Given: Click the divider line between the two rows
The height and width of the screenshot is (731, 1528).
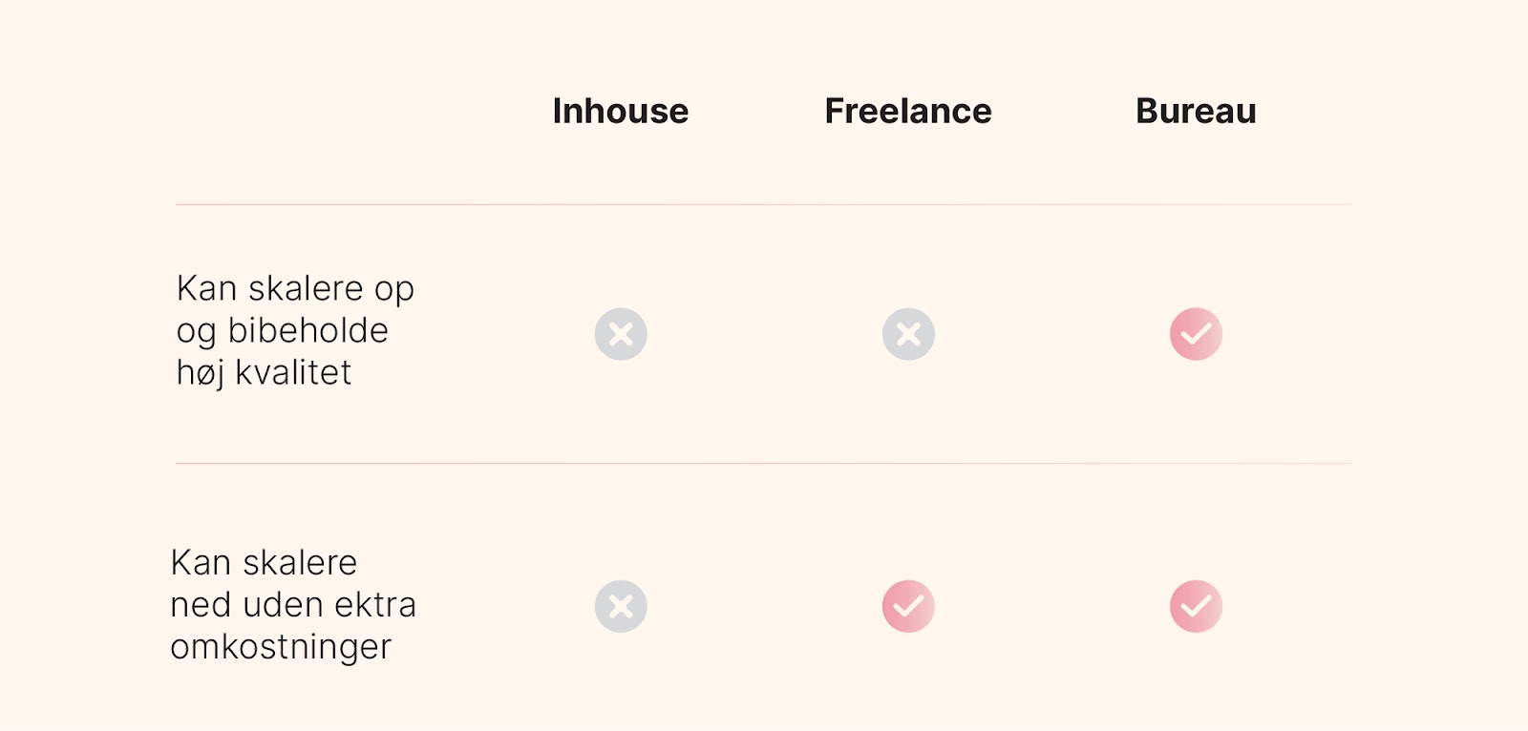Looking at the screenshot, I should coord(764,464).
